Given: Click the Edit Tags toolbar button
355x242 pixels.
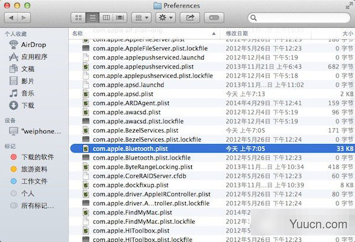Looking at the screenshot, I should [x=214, y=18].
